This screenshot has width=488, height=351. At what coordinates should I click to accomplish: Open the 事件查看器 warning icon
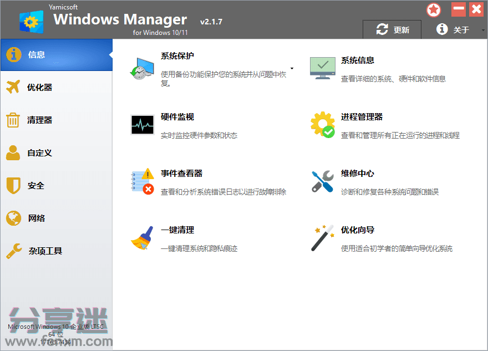coord(142,181)
